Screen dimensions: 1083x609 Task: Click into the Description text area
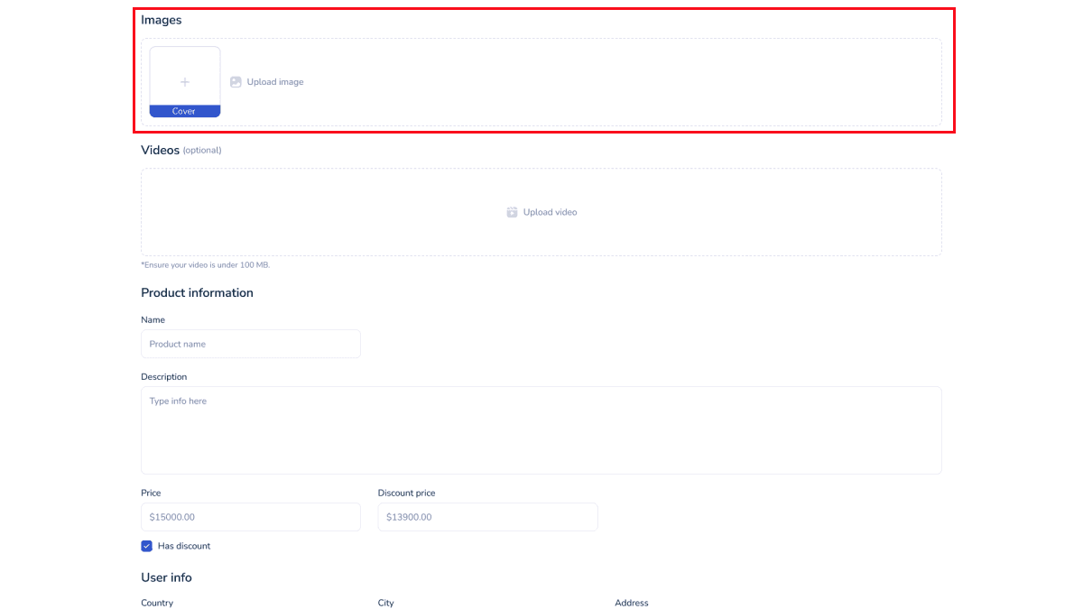541,430
